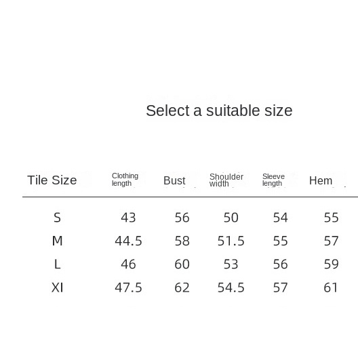Click the 47.5 clothing length value
Image resolution: width=358 pixels, height=358 pixels.
pyautogui.click(x=128, y=287)
